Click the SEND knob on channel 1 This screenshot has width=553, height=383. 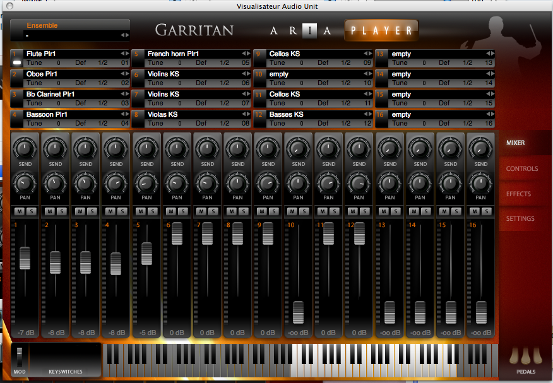pyautogui.click(x=25, y=149)
